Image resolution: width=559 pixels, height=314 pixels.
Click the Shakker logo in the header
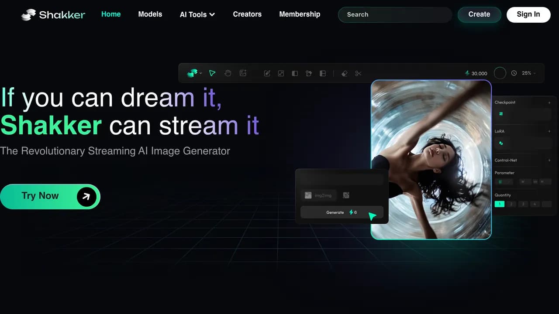[53, 14]
